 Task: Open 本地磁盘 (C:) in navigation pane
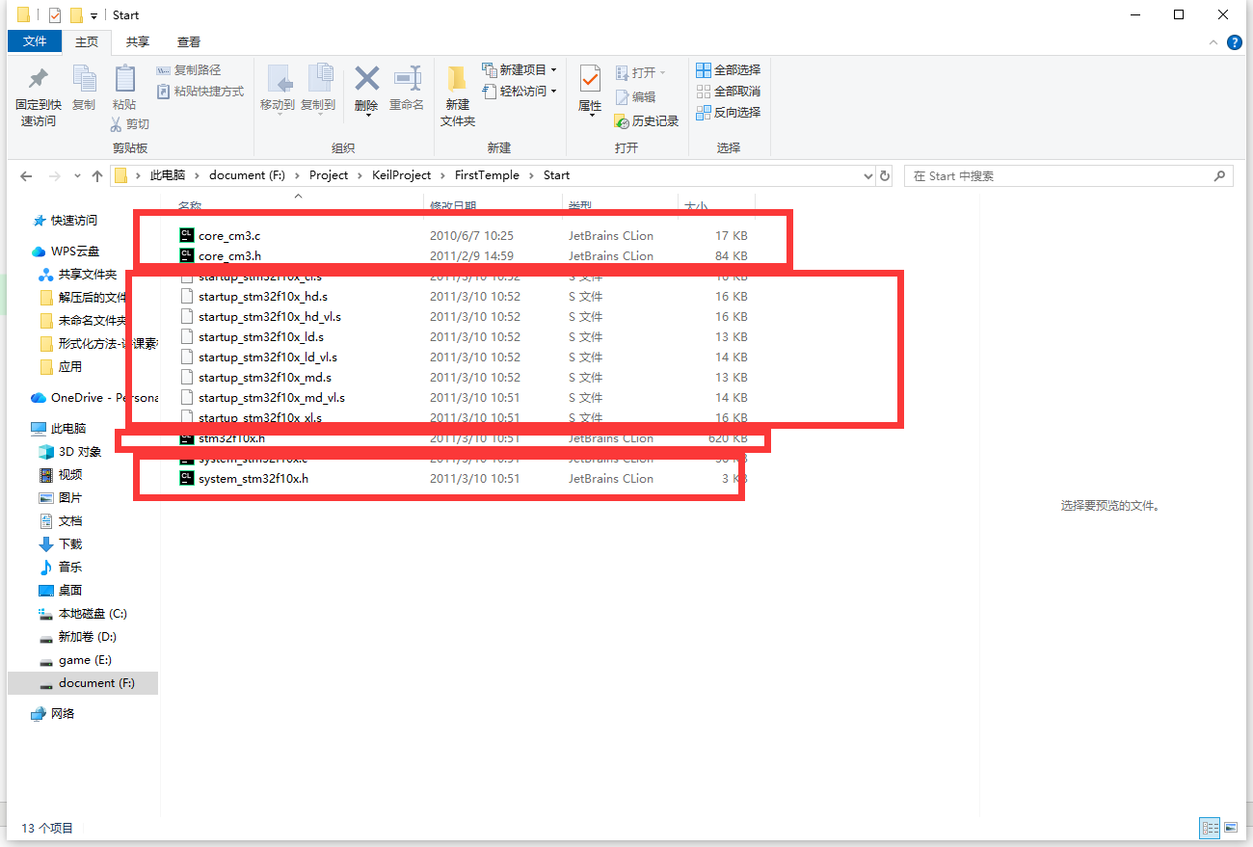pos(92,614)
